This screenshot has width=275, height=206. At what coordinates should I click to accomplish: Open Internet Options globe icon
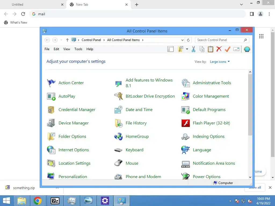51,150
